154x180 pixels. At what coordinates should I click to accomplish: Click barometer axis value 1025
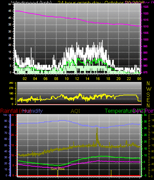[146, 7]
